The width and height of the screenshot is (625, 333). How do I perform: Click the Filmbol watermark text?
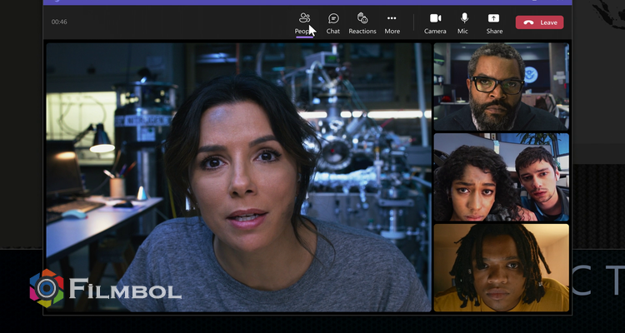click(125, 291)
